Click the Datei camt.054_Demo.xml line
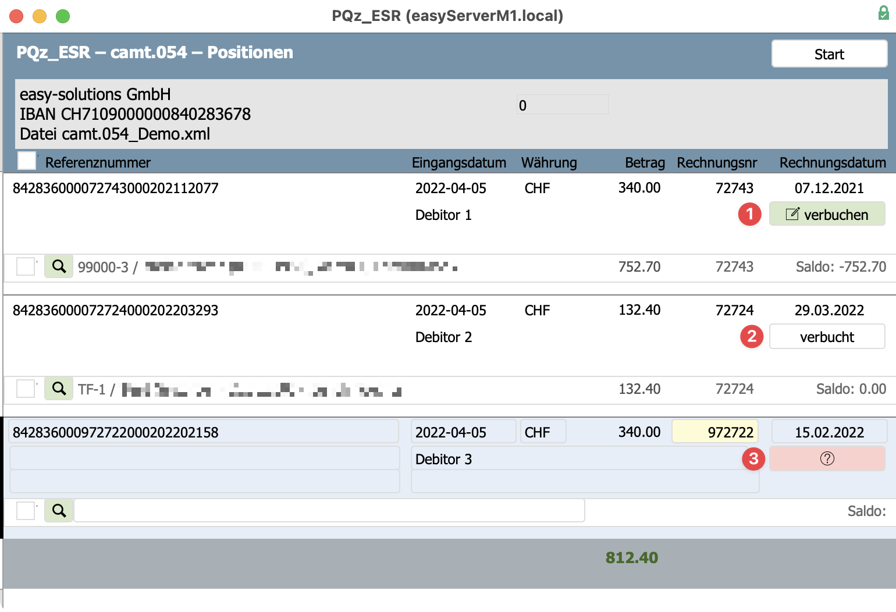 115,134
